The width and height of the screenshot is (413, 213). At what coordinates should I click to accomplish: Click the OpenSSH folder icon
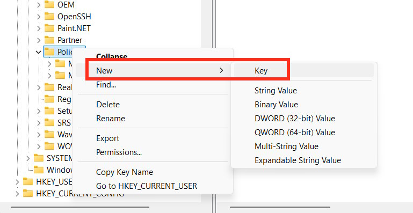pyautogui.click(x=49, y=16)
